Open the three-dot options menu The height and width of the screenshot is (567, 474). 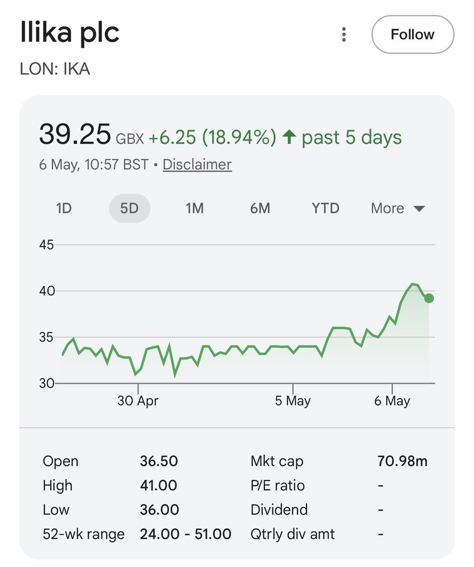tap(344, 34)
